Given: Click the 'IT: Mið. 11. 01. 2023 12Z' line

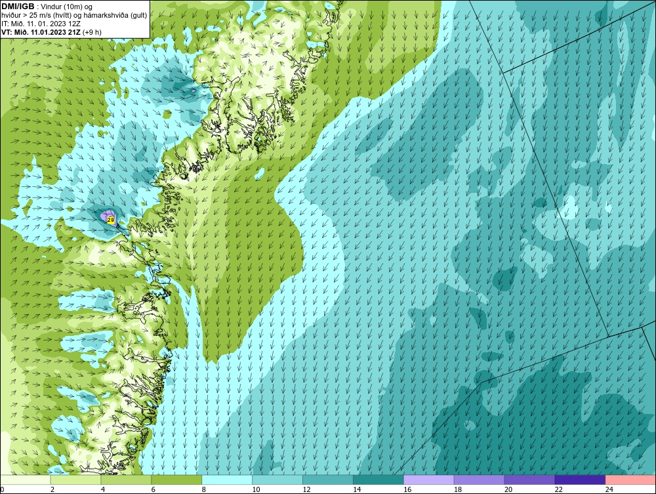Looking at the screenshot, I should [41, 24].
